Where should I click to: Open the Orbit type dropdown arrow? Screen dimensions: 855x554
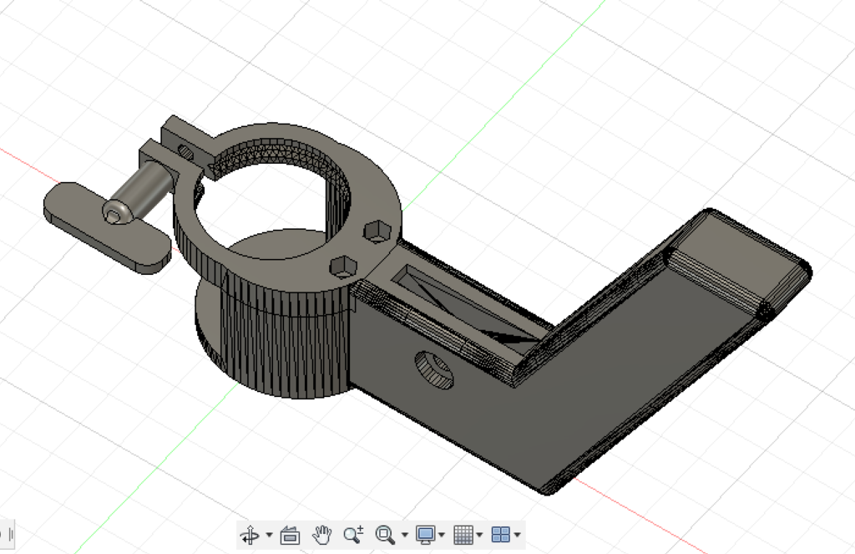270,535
